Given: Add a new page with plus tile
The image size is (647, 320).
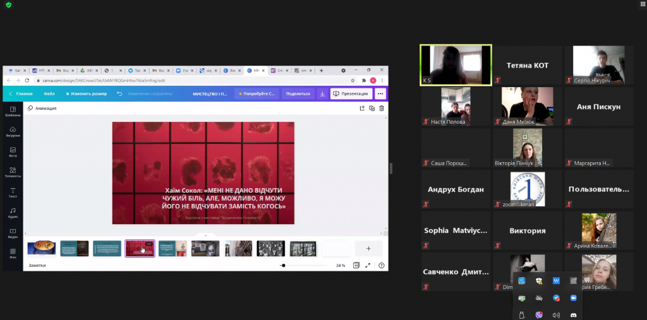Looking at the screenshot, I should click(x=368, y=248).
